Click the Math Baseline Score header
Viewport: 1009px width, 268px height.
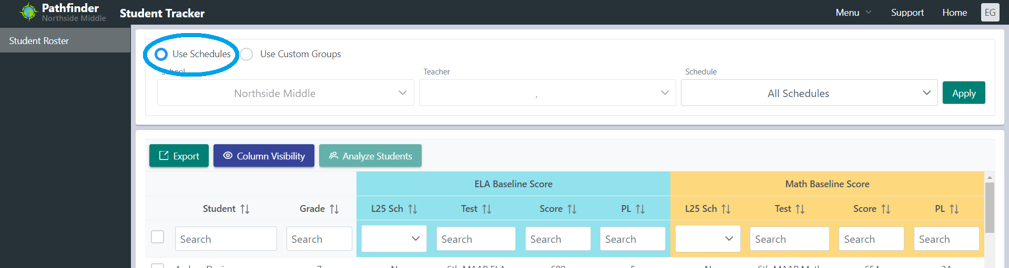827,184
